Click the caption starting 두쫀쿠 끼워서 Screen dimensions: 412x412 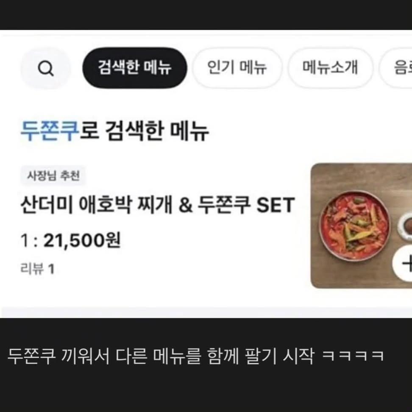pyautogui.click(x=195, y=356)
